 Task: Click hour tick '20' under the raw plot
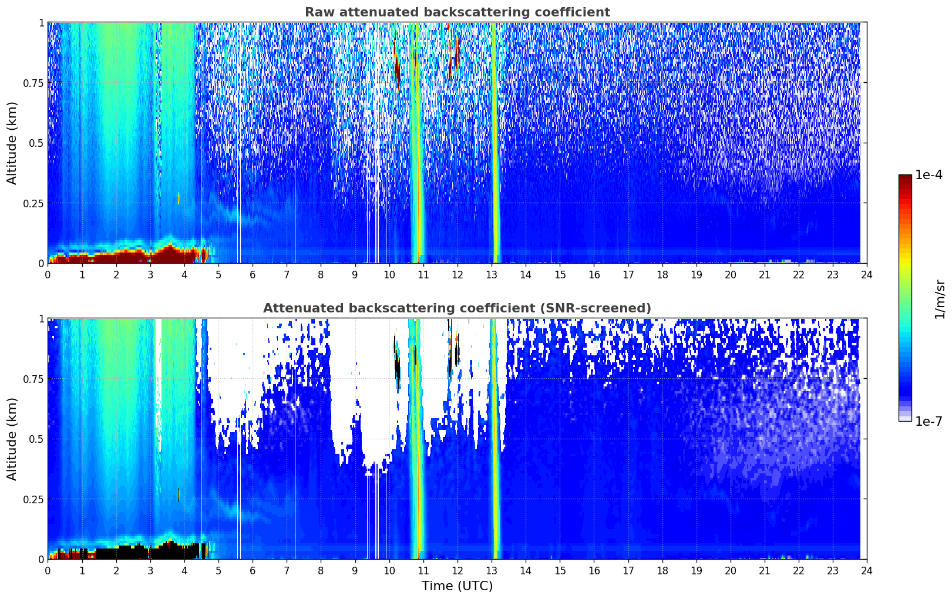(x=730, y=274)
